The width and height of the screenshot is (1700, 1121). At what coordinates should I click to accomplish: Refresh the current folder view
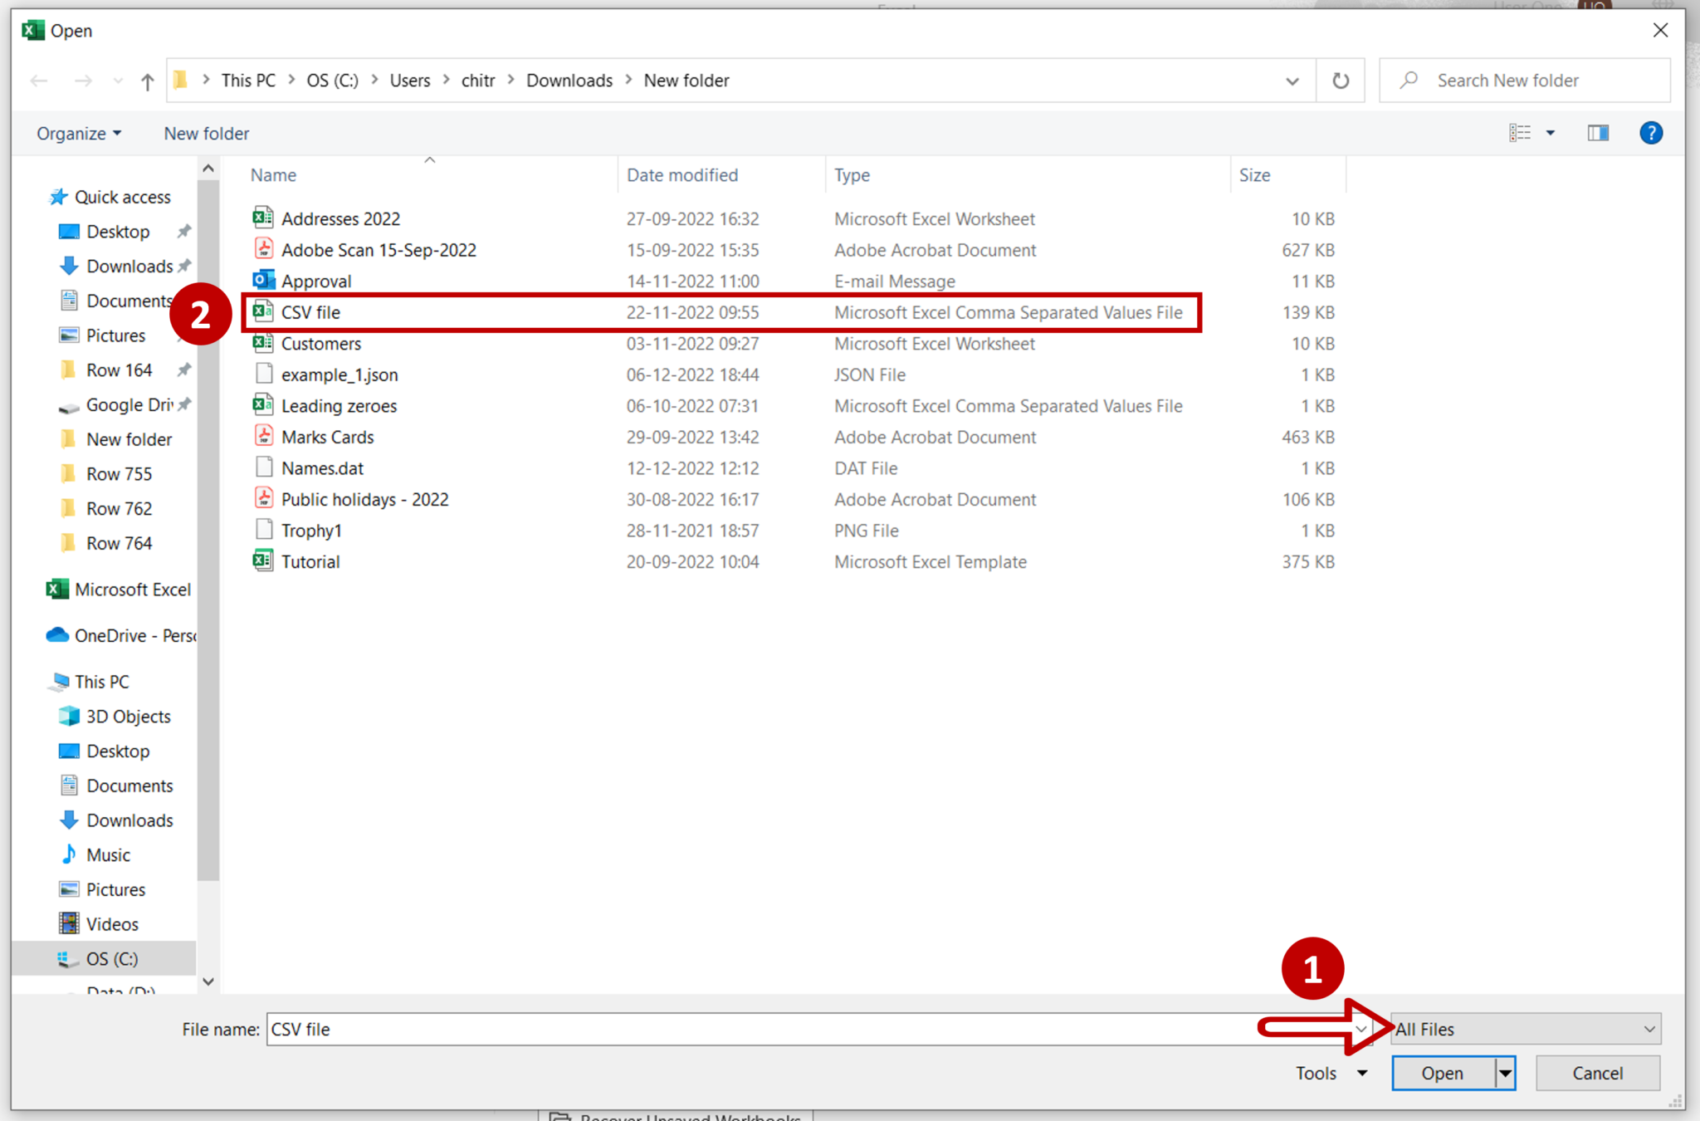click(x=1340, y=80)
